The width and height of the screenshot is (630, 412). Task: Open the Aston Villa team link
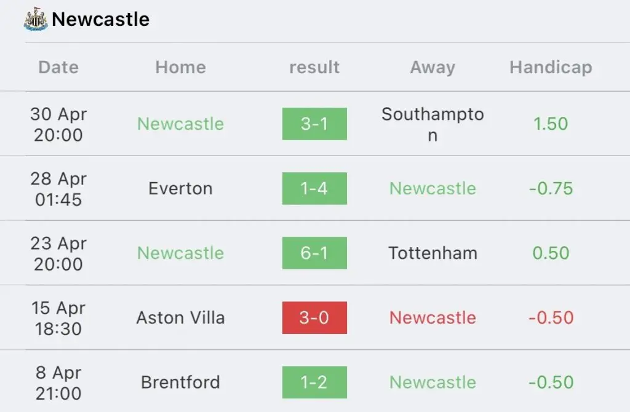point(180,318)
